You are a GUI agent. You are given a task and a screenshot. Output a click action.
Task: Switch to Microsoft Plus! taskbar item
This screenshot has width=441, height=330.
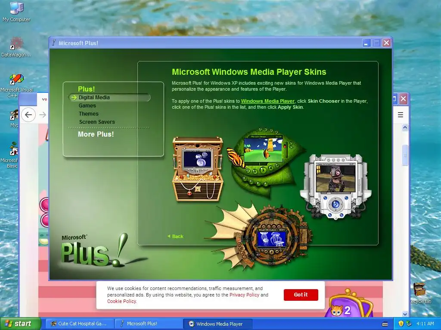[148, 324]
